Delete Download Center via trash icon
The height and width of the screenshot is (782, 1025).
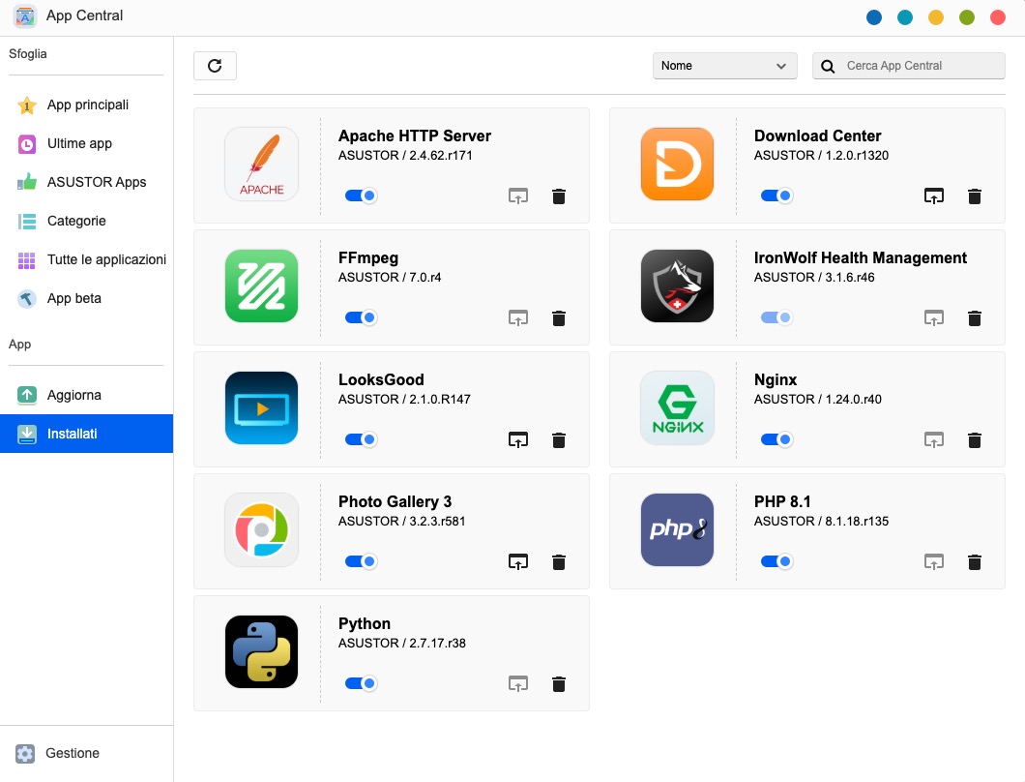(x=975, y=196)
